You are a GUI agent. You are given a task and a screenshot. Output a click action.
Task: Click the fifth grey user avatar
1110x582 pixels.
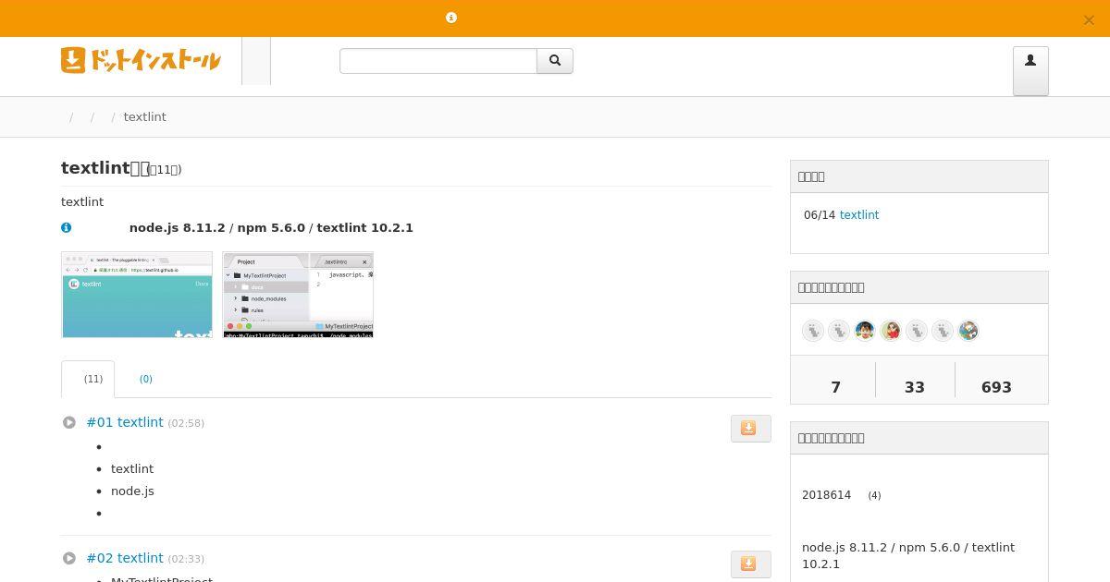click(x=917, y=331)
